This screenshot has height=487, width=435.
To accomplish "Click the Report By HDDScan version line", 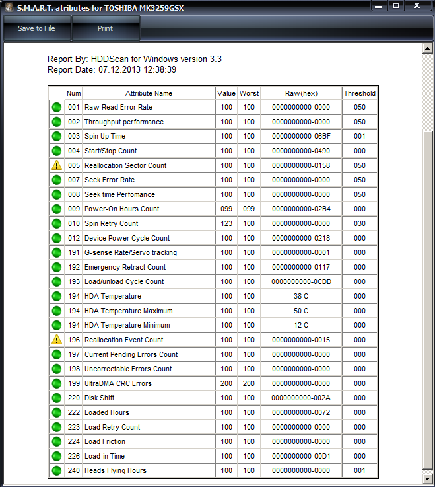I will tap(135, 59).
